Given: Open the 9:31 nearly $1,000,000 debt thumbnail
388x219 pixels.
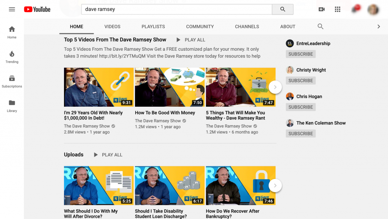Looking at the screenshot, I should [x=99, y=87].
